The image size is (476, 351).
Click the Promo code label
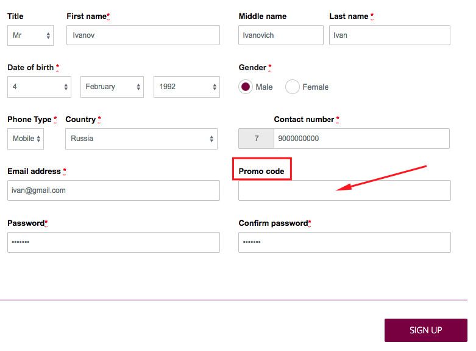tap(261, 171)
